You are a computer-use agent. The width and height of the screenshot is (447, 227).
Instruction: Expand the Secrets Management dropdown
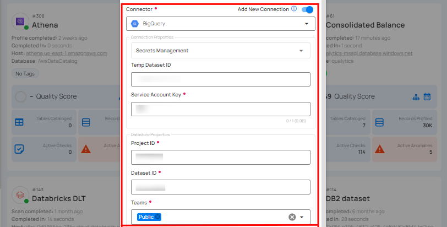point(221,51)
